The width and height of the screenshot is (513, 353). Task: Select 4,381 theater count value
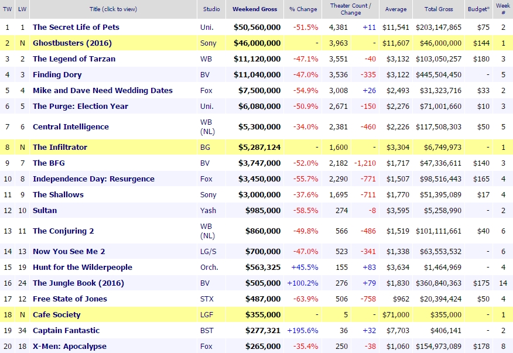[x=338, y=27]
